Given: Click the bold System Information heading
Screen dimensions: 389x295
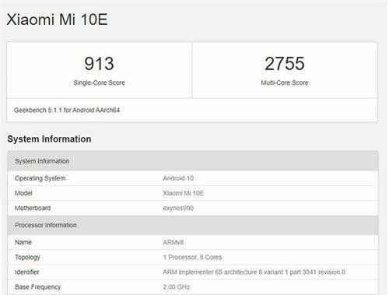Looking at the screenshot, I should pyautogui.click(x=49, y=139).
